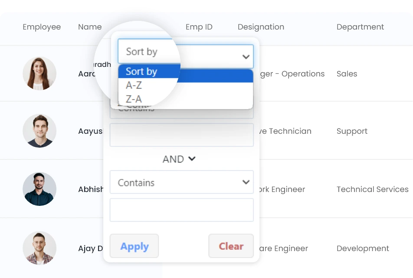This screenshot has width=413, height=278.
Task: Open the Sort by combo box
Action: 185,56
